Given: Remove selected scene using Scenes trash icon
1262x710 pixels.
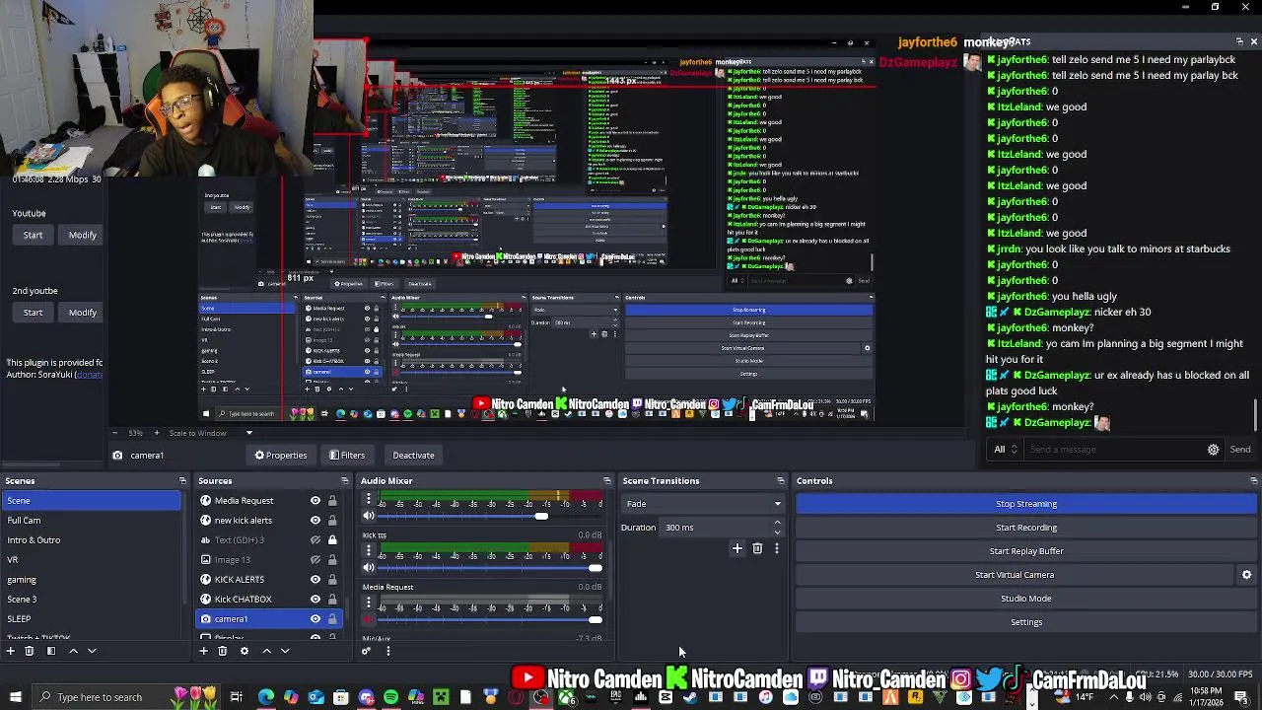Looking at the screenshot, I should tap(30, 651).
